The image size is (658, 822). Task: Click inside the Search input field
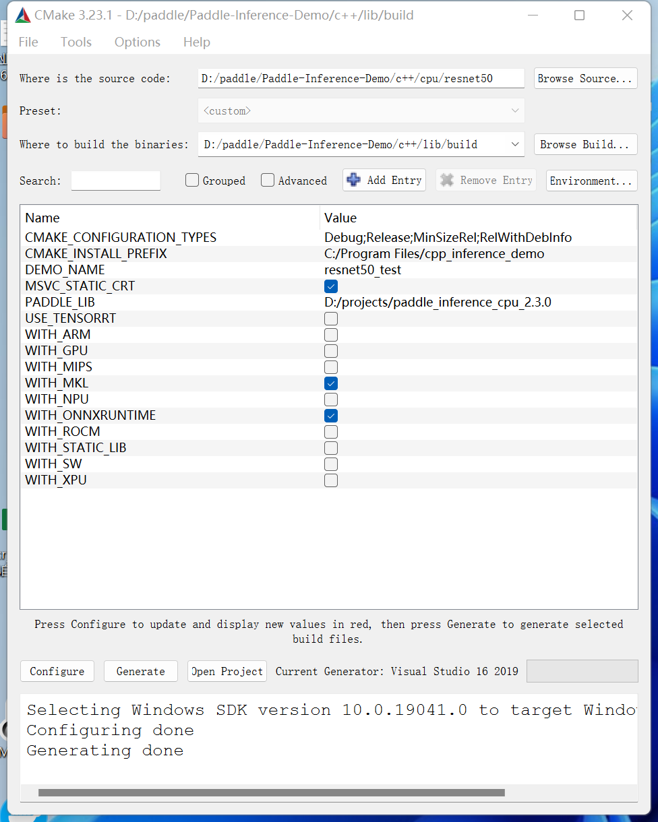pos(115,180)
